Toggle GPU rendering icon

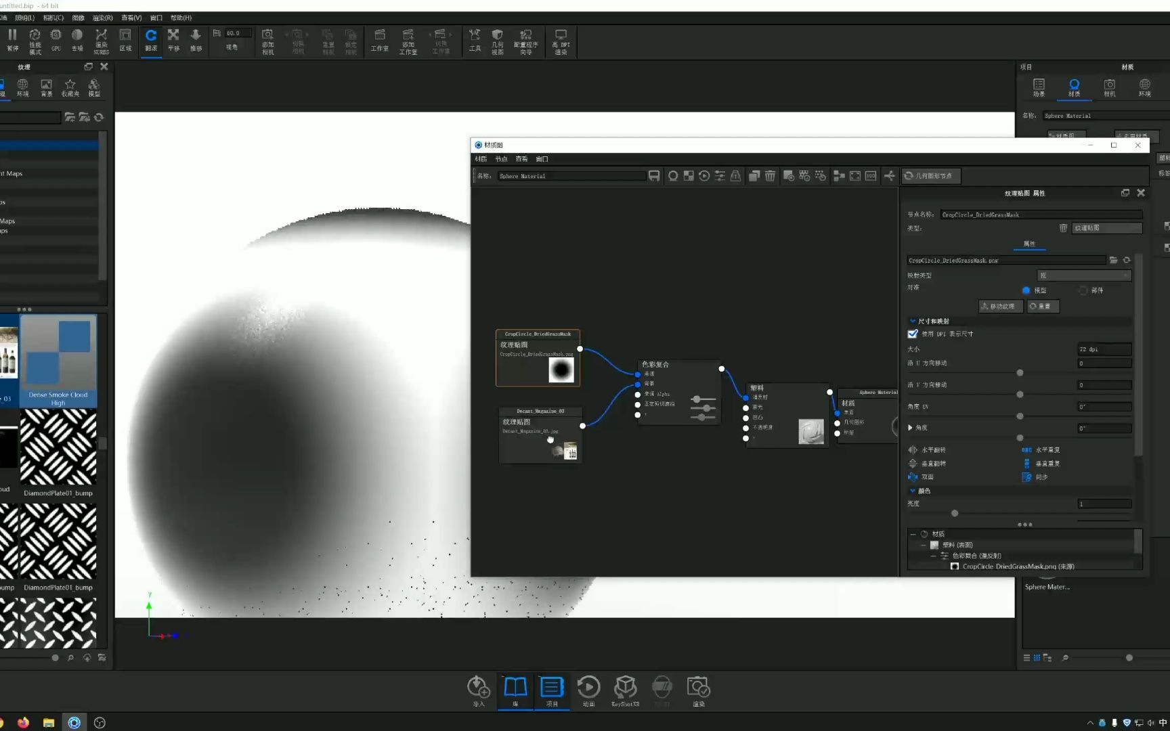[56, 40]
